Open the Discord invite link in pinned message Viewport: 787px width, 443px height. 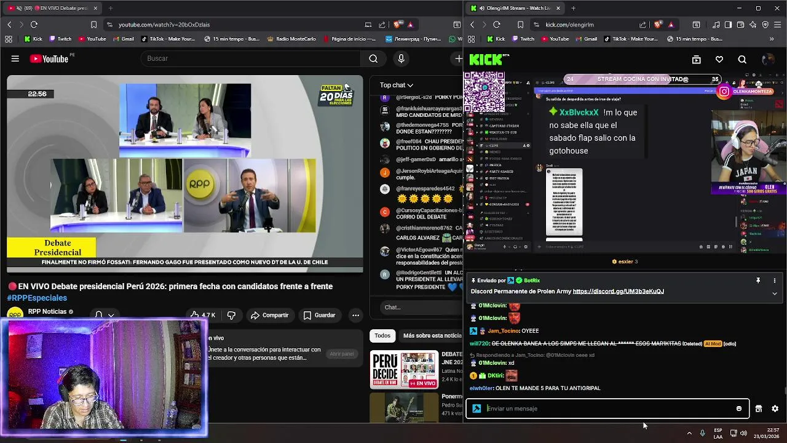[618, 292]
